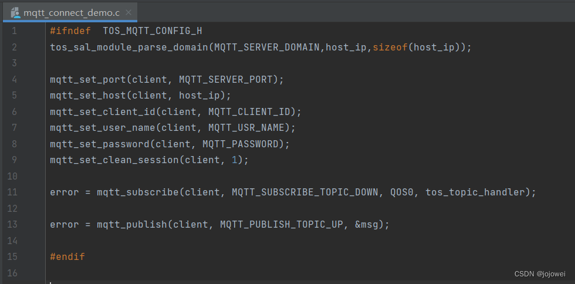Click line number 7 in the gutter

(x=14, y=128)
